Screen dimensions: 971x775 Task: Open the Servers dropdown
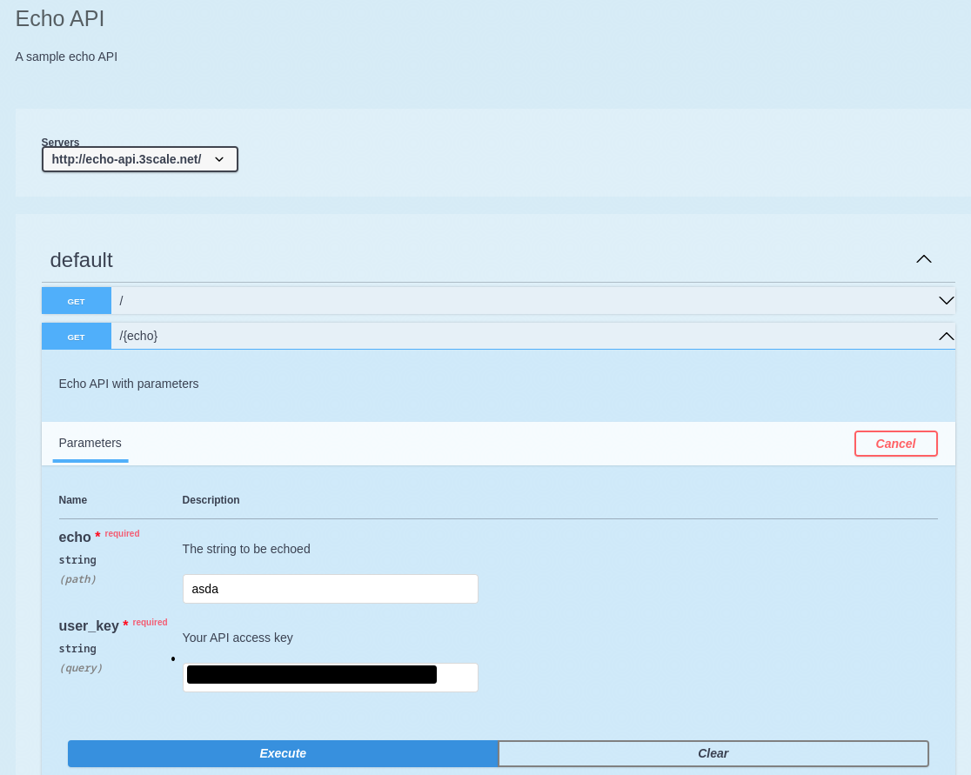[139, 159]
